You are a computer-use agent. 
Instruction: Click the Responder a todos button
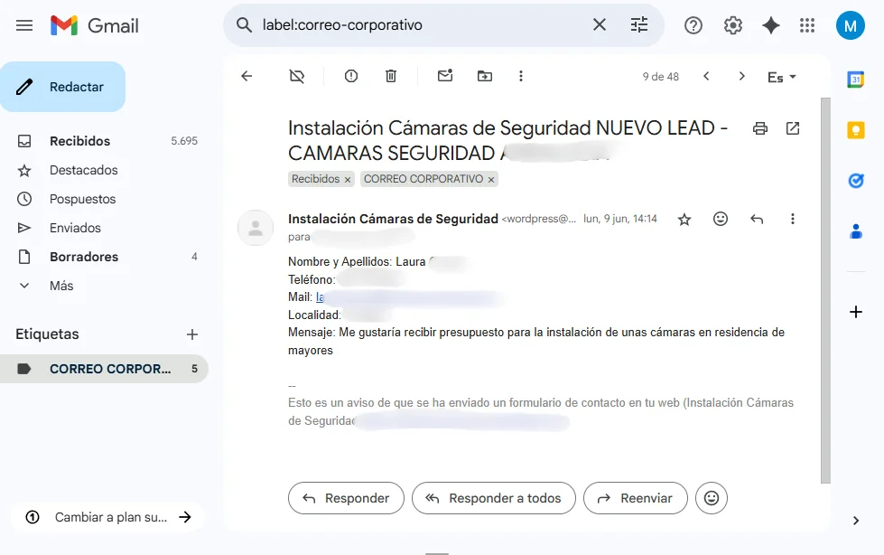coord(493,498)
